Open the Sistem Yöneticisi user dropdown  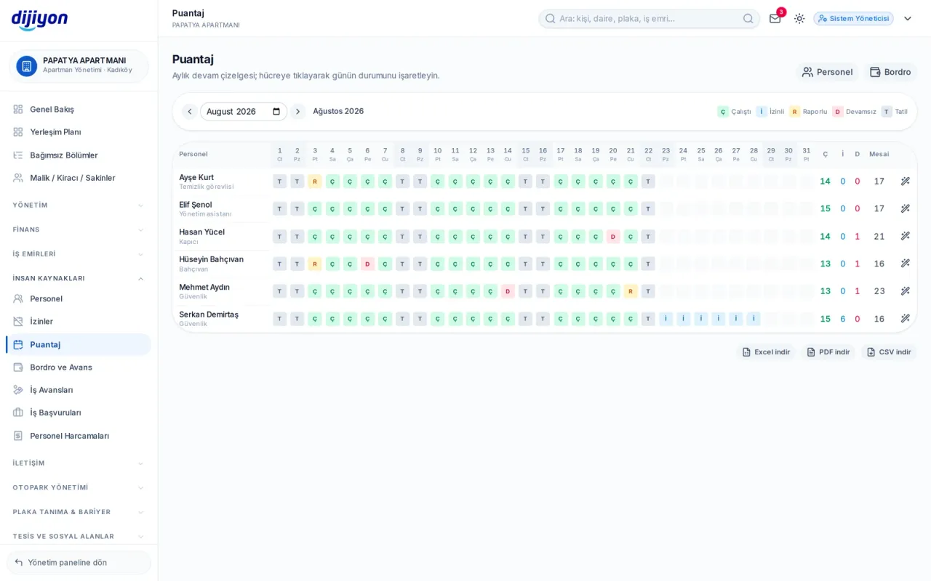(x=908, y=18)
